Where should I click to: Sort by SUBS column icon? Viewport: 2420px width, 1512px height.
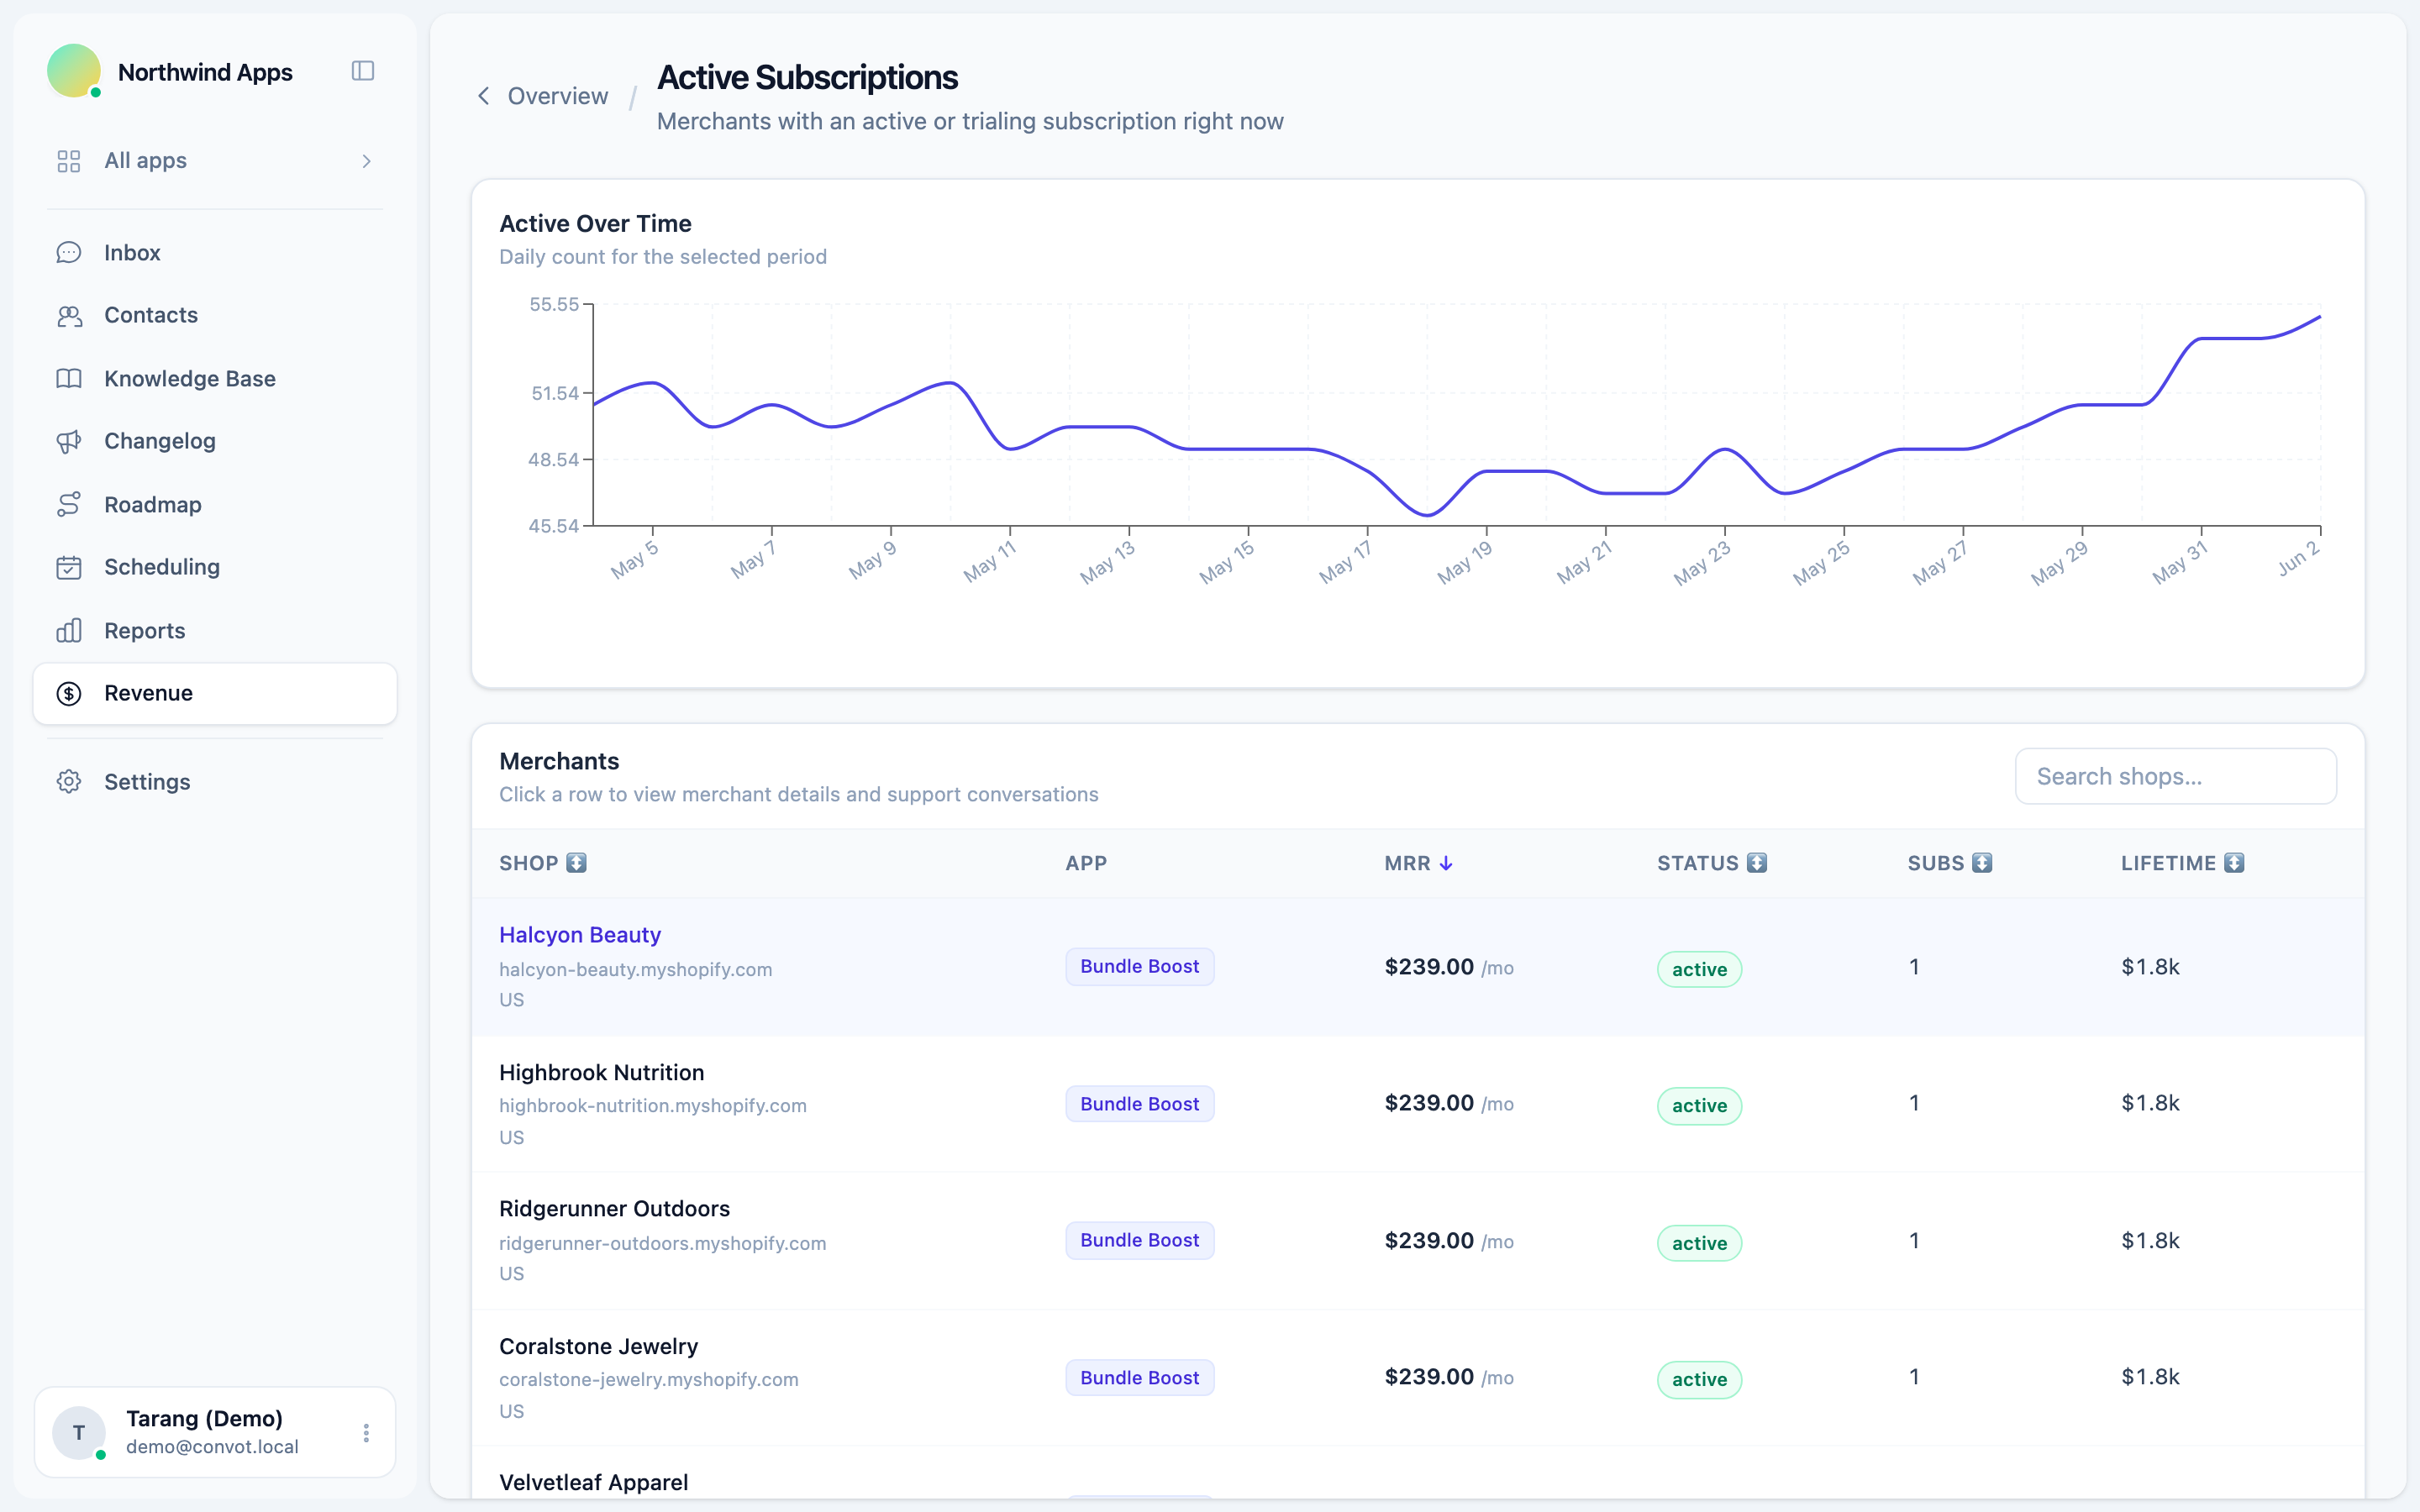point(1982,863)
